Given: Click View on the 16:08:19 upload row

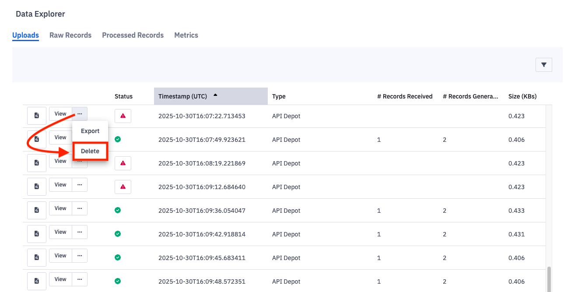Looking at the screenshot, I should coord(60,161).
